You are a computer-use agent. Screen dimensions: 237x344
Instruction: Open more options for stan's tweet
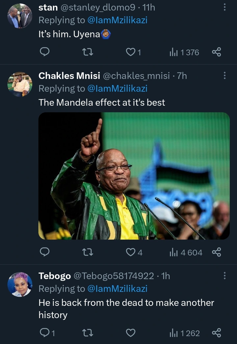225,7
